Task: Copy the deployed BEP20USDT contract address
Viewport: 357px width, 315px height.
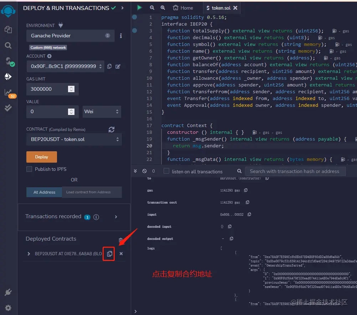Action: click(x=109, y=253)
